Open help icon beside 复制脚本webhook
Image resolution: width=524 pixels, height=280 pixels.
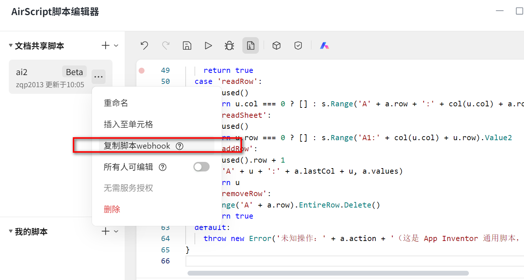pyautogui.click(x=179, y=146)
